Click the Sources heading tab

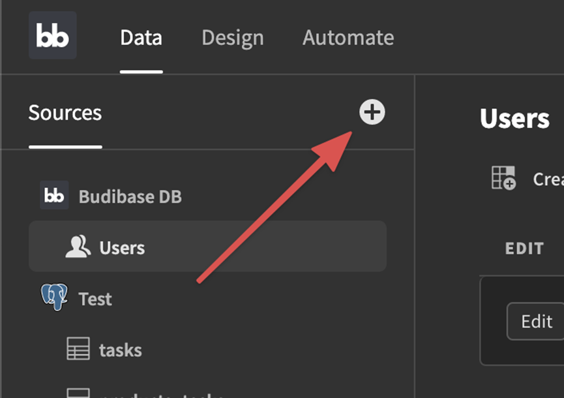tap(65, 113)
